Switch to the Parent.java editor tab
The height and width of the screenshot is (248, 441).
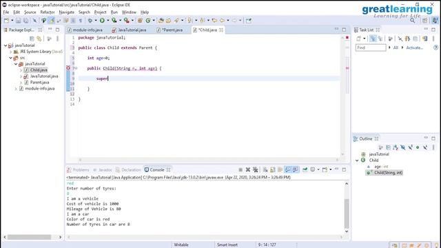coord(170,30)
